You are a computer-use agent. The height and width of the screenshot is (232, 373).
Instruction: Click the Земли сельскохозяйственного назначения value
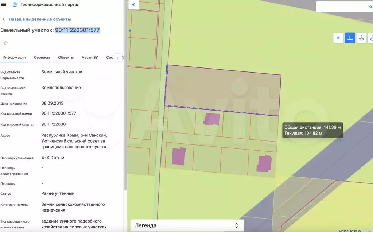[73, 207]
